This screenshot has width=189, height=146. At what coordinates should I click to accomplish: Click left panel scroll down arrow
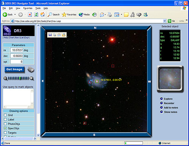(x=38, y=135)
